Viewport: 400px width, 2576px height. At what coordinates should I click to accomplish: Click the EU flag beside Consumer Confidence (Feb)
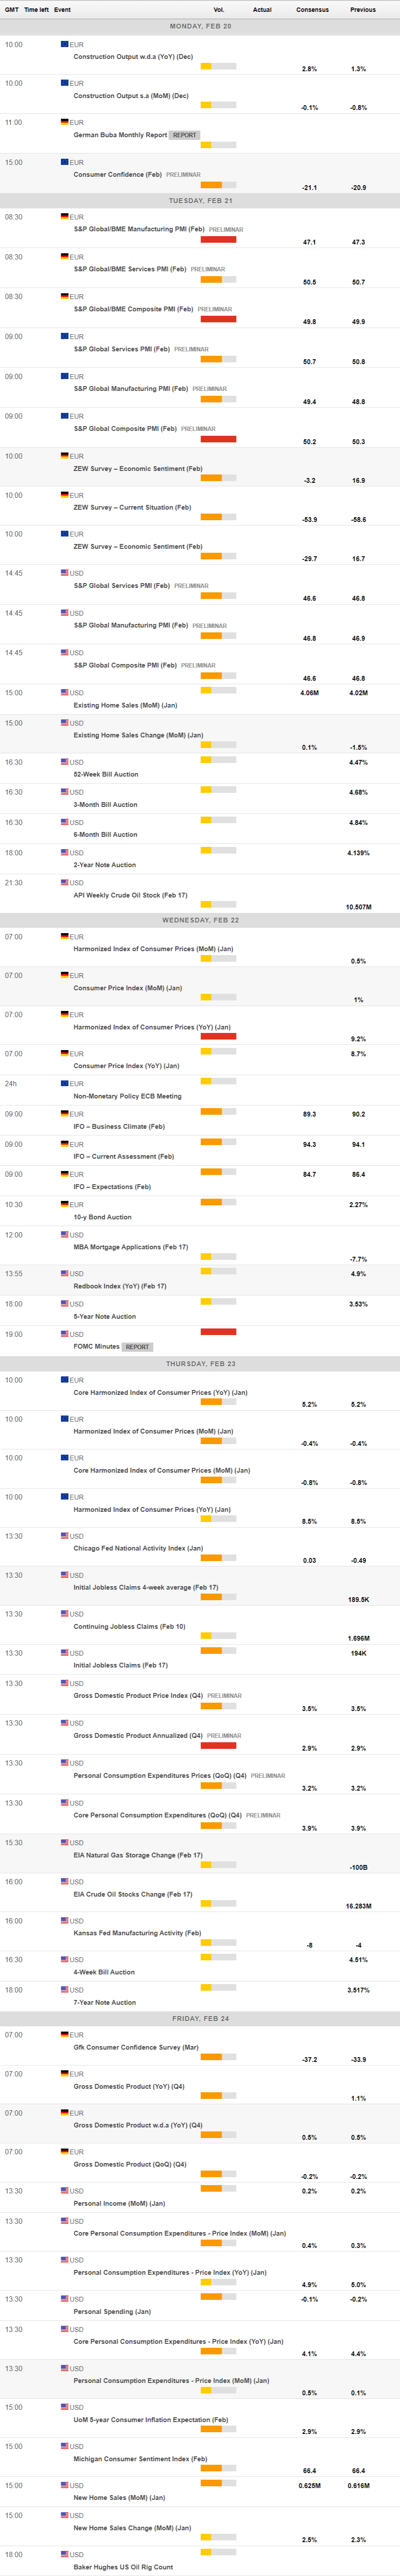(x=65, y=161)
